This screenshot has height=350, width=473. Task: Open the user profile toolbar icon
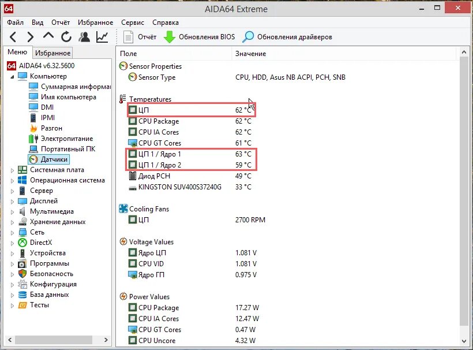click(84, 37)
